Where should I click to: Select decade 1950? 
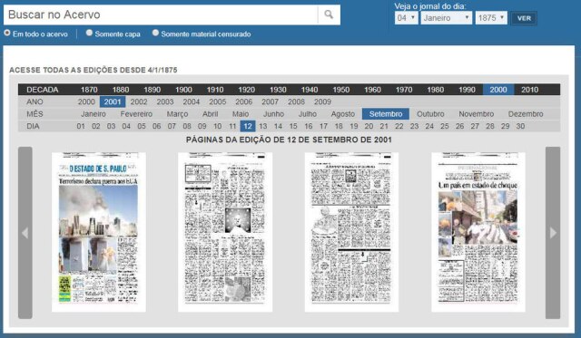(341, 90)
